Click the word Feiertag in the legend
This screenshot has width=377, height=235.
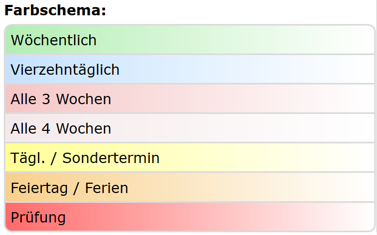point(38,188)
